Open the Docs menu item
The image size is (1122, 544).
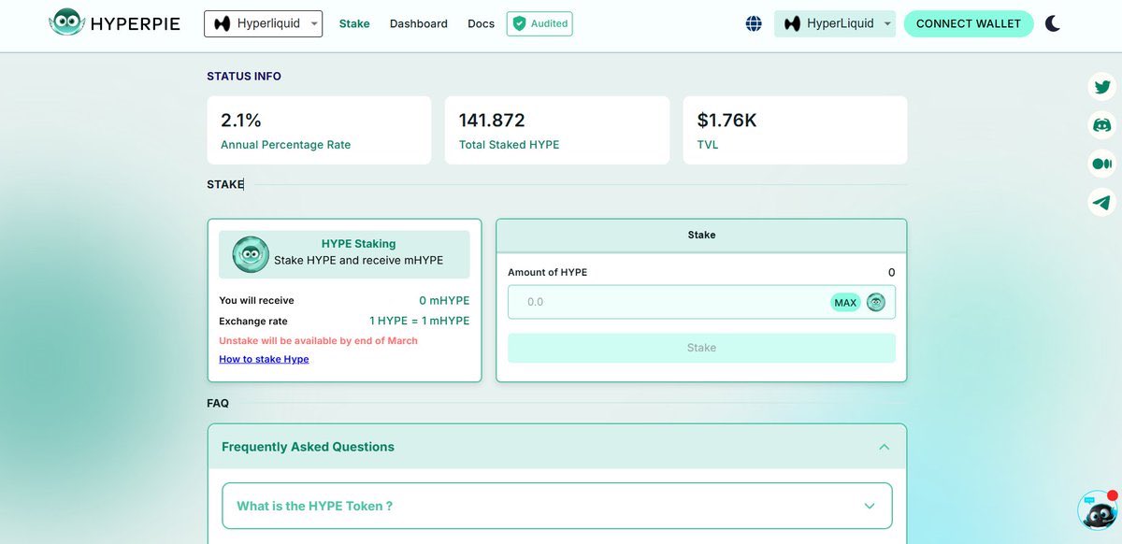click(x=481, y=23)
